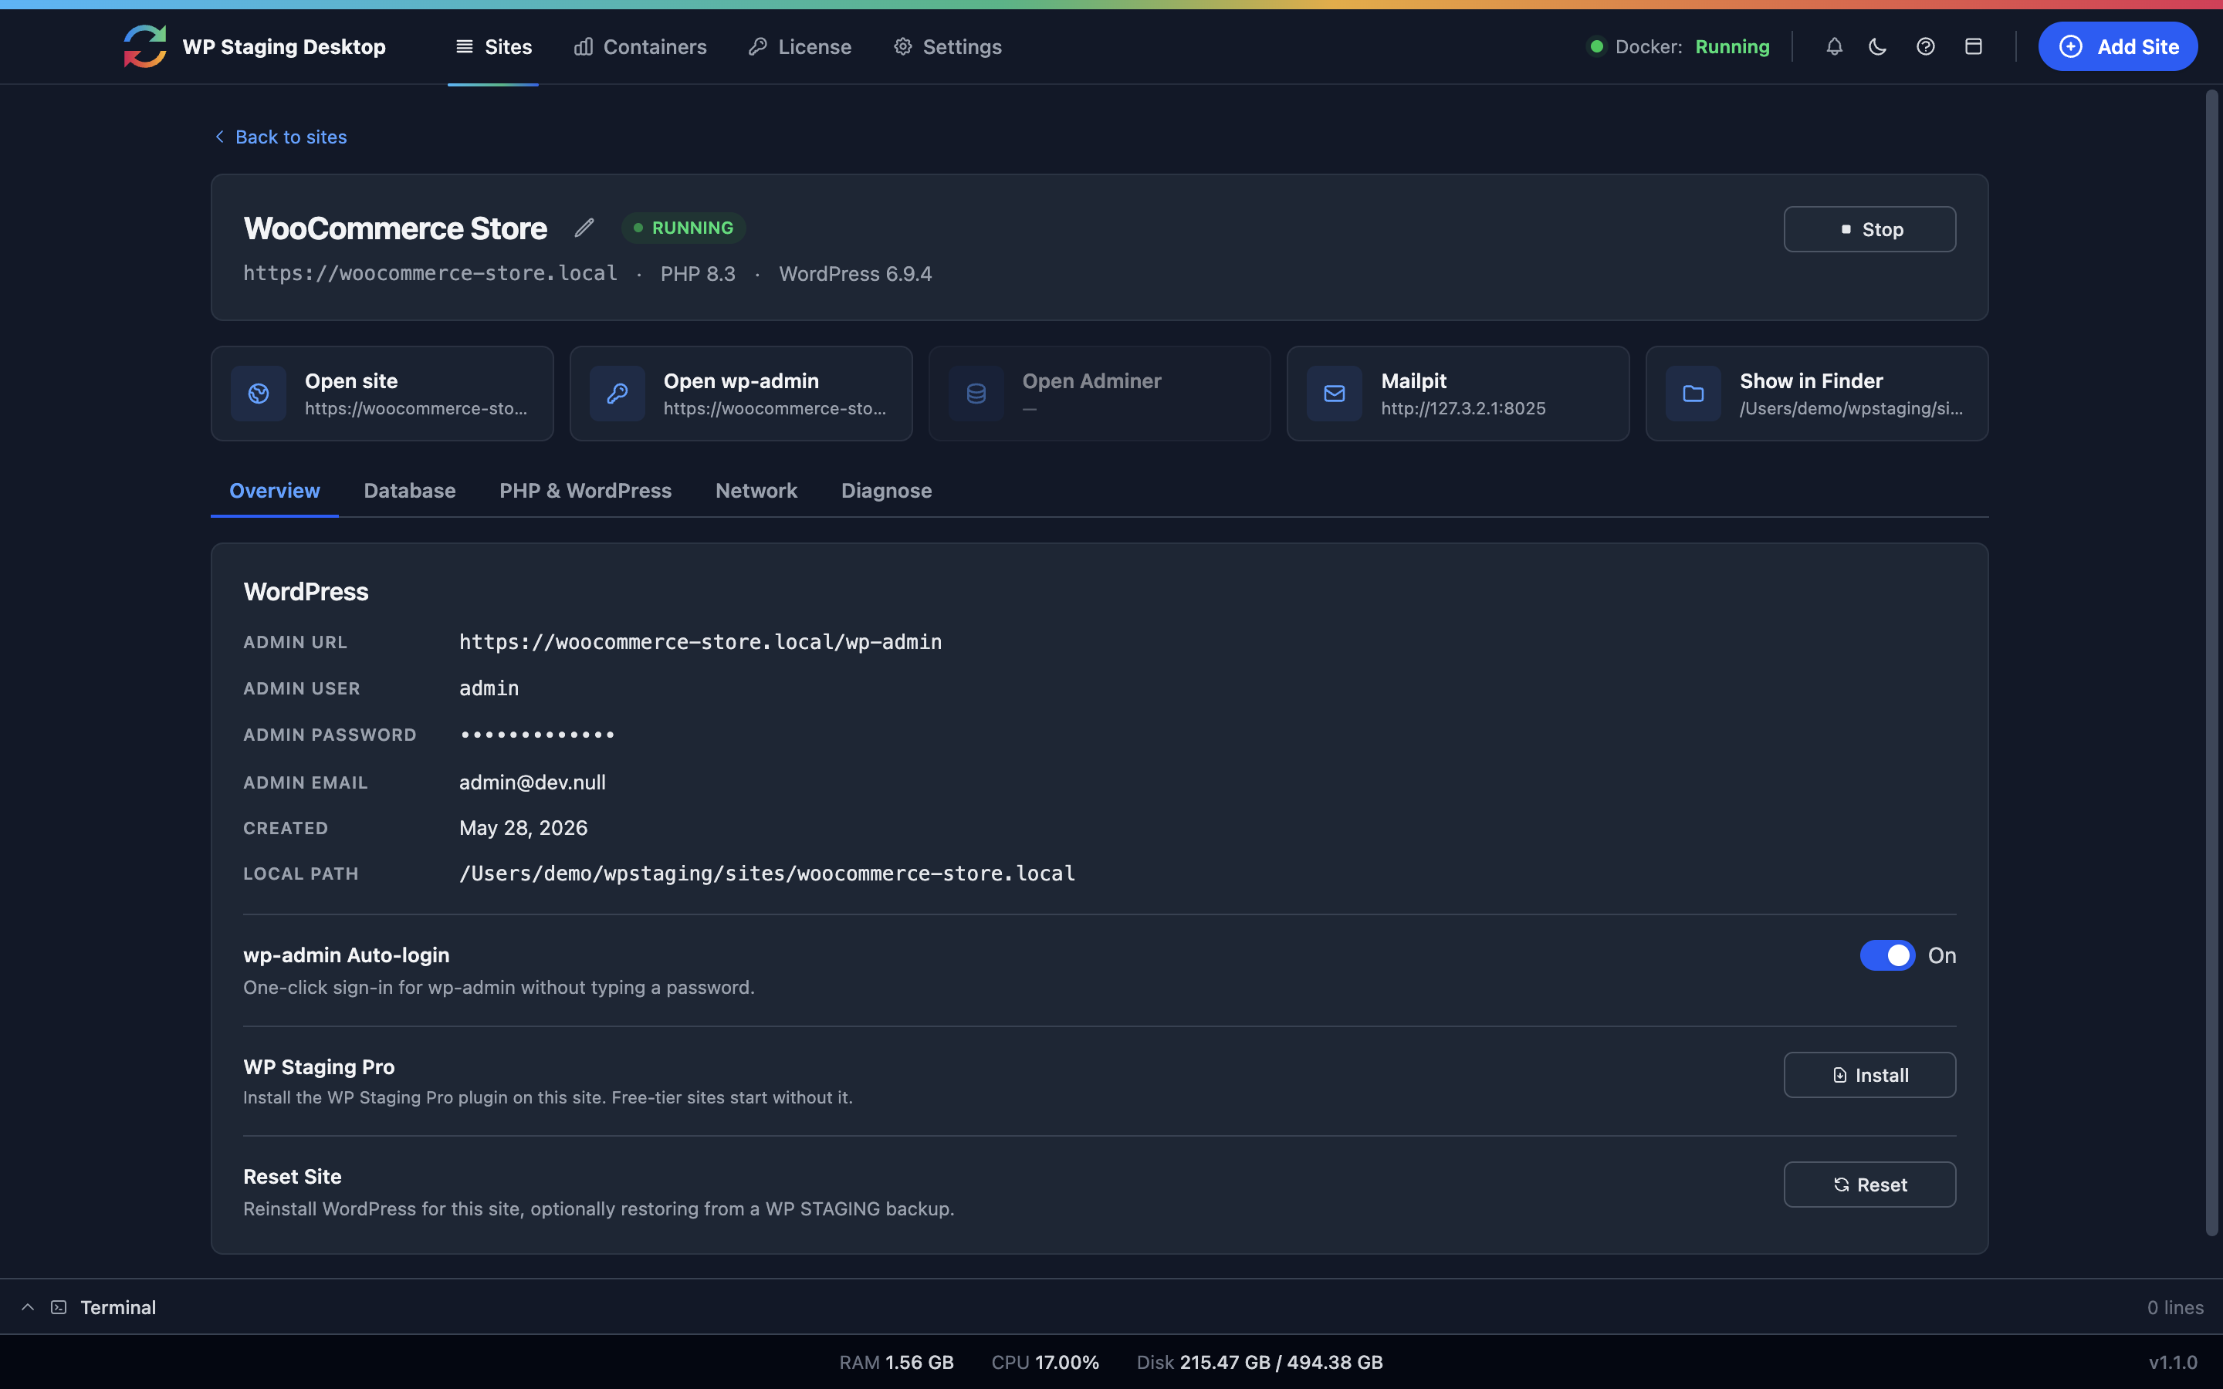This screenshot has width=2223, height=1389.
Task: Open site card title text
Action: tap(351, 380)
